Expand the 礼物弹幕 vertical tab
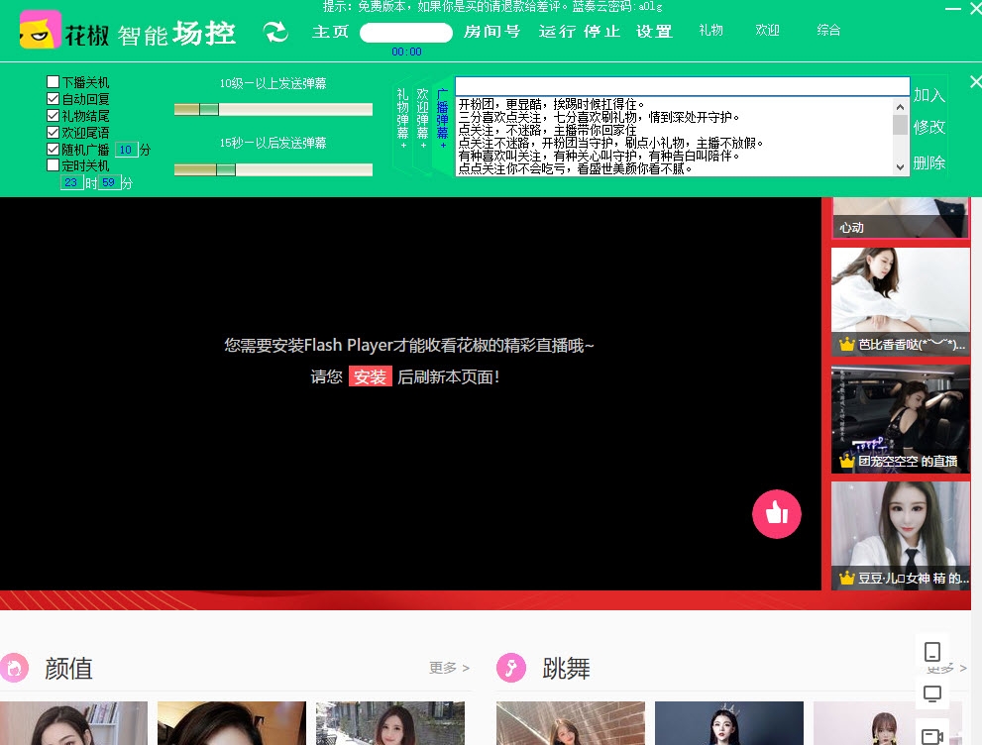The height and width of the screenshot is (745, 982). [x=403, y=119]
